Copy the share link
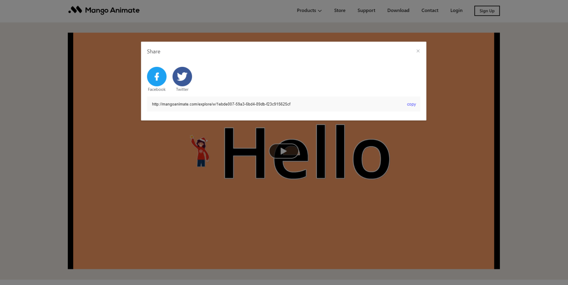Viewport: 568px width, 285px height. tap(411, 104)
